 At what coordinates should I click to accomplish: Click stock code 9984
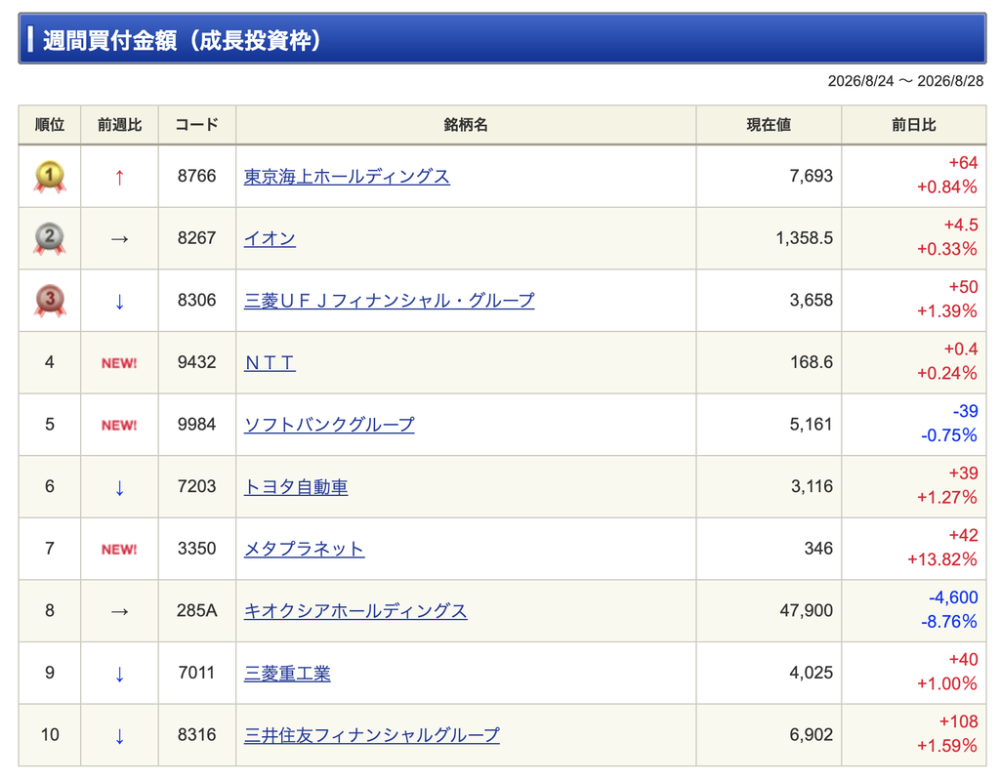pyautogui.click(x=197, y=425)
